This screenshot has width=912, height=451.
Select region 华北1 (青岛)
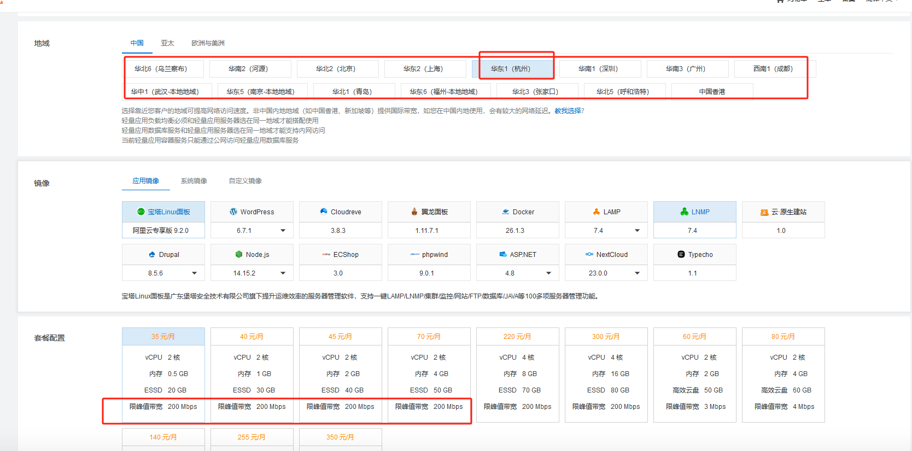(x=354, y=92)
